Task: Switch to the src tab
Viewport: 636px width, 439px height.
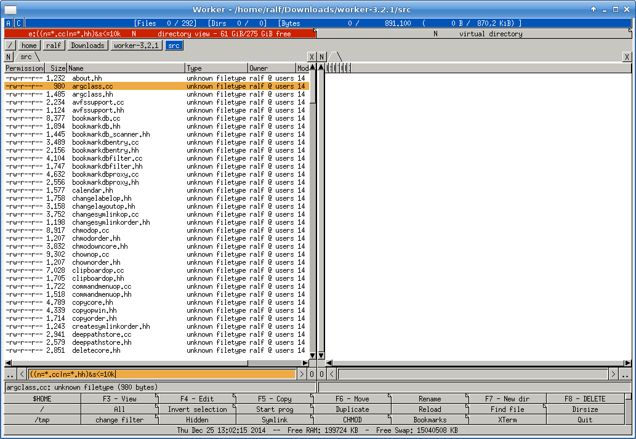Action: click(26, 57)
